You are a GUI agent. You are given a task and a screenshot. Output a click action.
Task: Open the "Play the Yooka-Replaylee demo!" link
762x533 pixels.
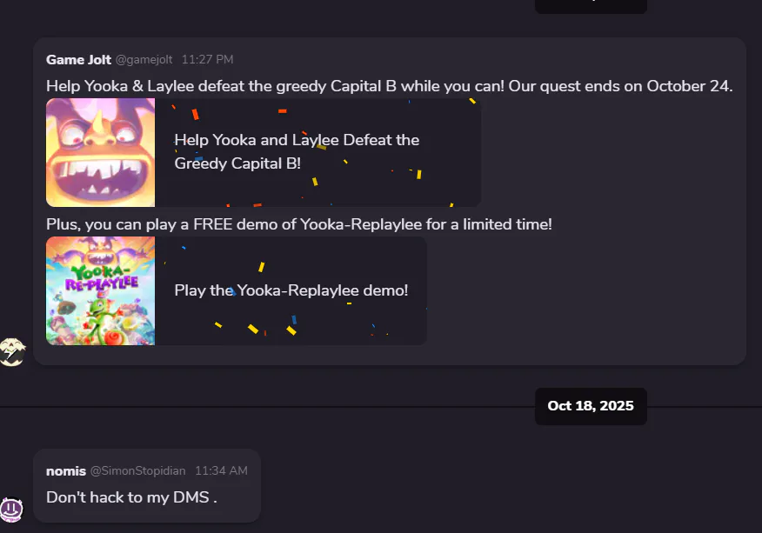tap(291, 290)
